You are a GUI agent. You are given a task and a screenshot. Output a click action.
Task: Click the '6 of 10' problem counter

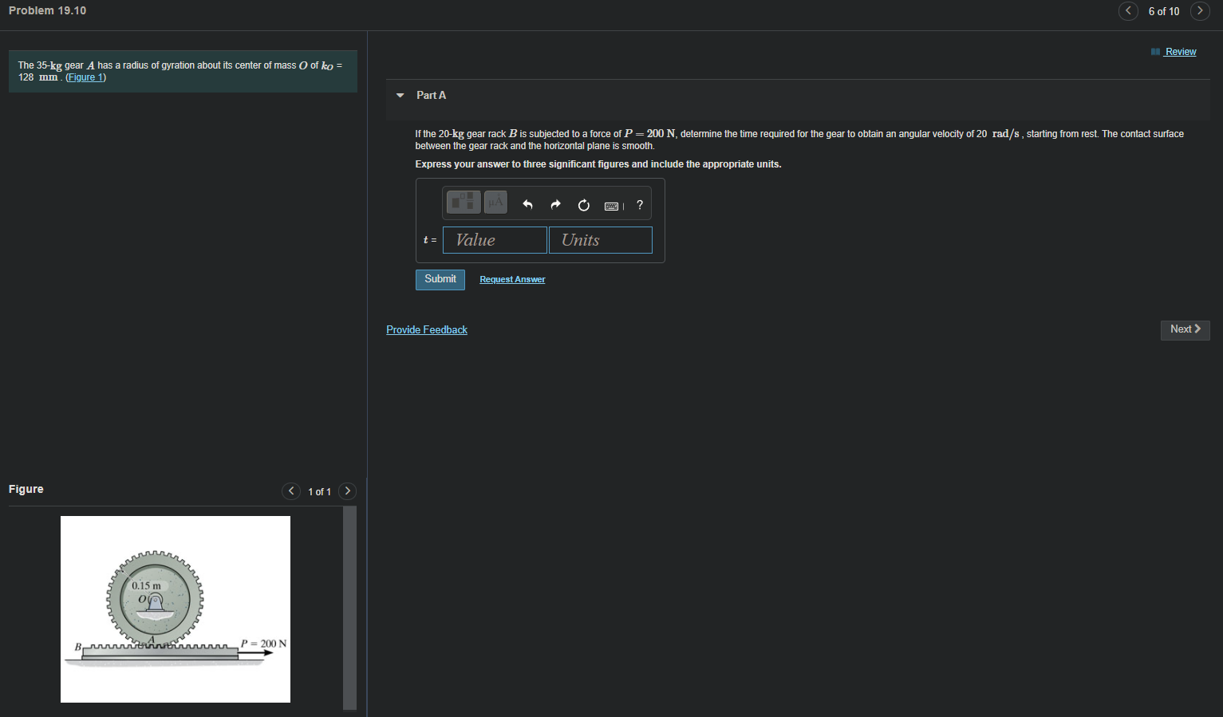coord(1164,11)
